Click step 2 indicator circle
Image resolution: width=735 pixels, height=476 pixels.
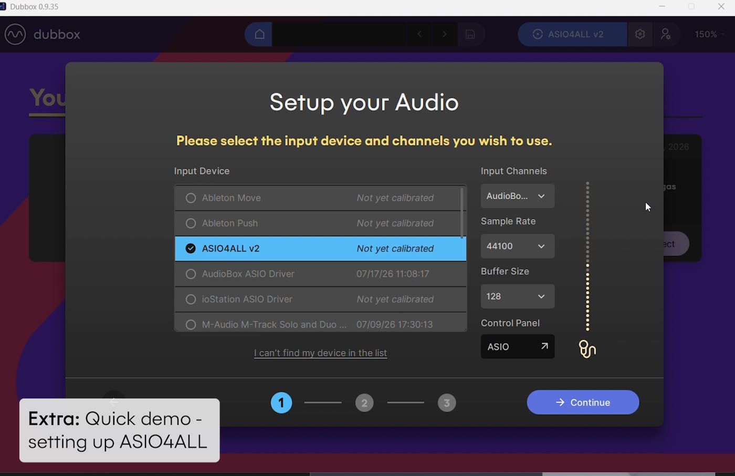[364, 403]
